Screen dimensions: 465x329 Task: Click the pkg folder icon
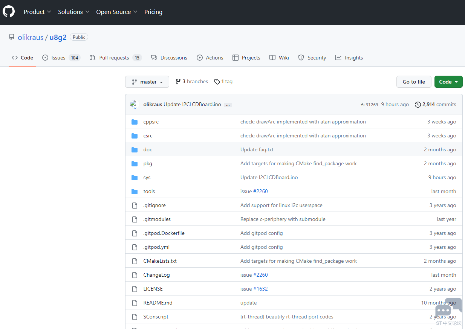tap(135, 163)
